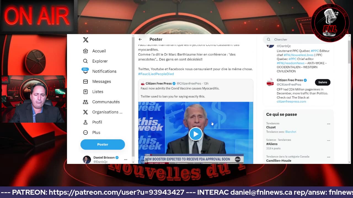Screen dimensions: 353x198
Task: Click the X logo icon
Action: pyautogui.click(x=86, y=40)
